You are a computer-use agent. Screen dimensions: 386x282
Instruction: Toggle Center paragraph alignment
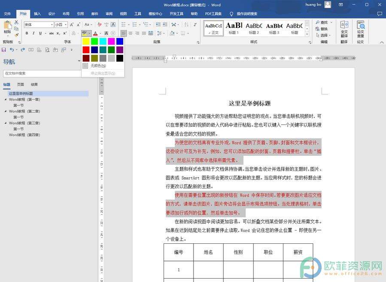[x=131, y=33]
